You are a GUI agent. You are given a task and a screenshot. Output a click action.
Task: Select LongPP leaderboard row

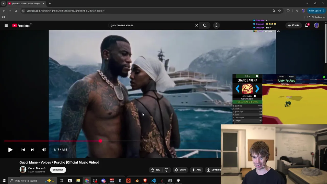tap(247, 121)
